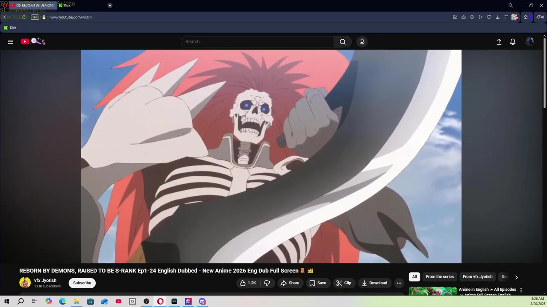The image size is (547, 307).
Task: Select the From vfx Jyotish chip
Action: (x=478, y=277)
